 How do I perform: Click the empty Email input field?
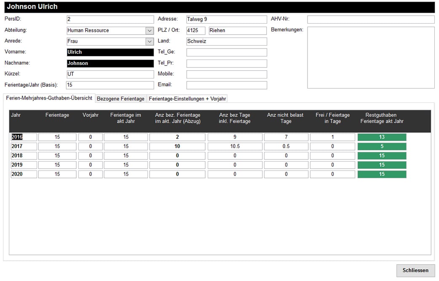(x=226, y=85)
